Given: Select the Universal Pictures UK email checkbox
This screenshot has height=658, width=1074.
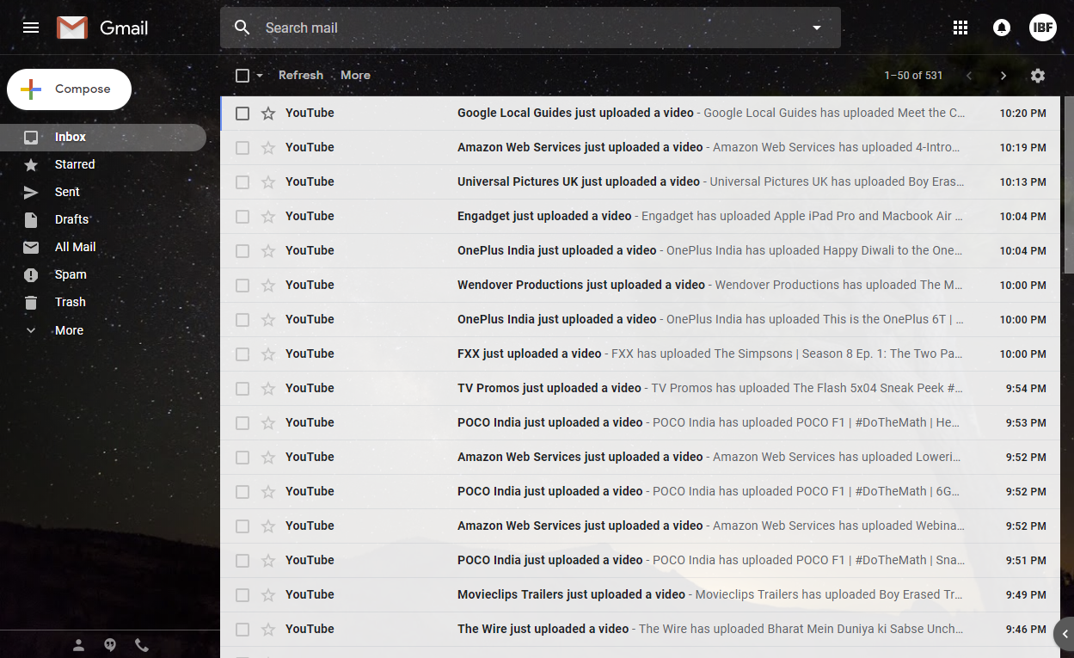Looking at the screenshot, I should (242, 181).
